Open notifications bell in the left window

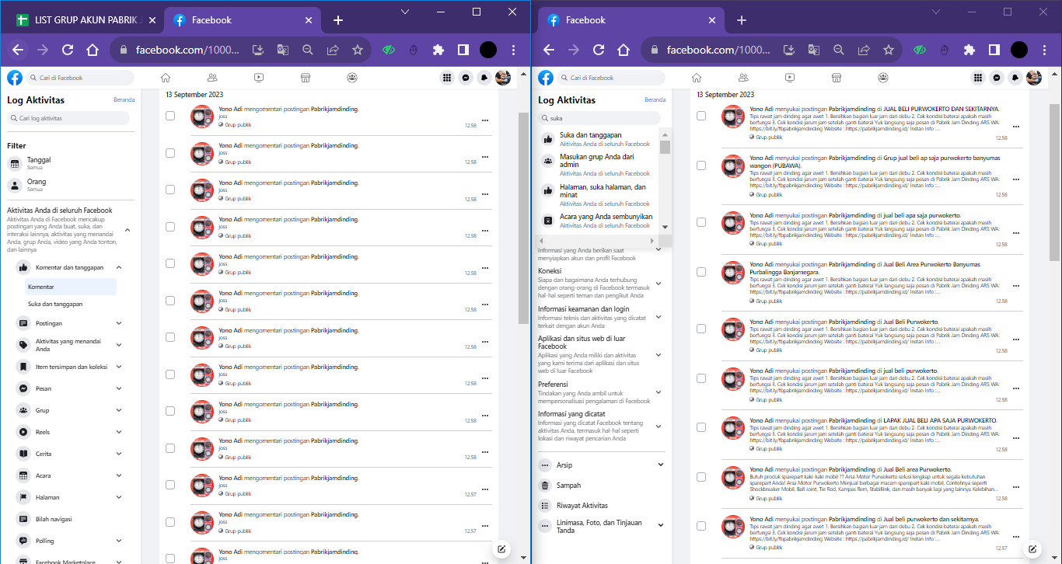pos(484,78)
